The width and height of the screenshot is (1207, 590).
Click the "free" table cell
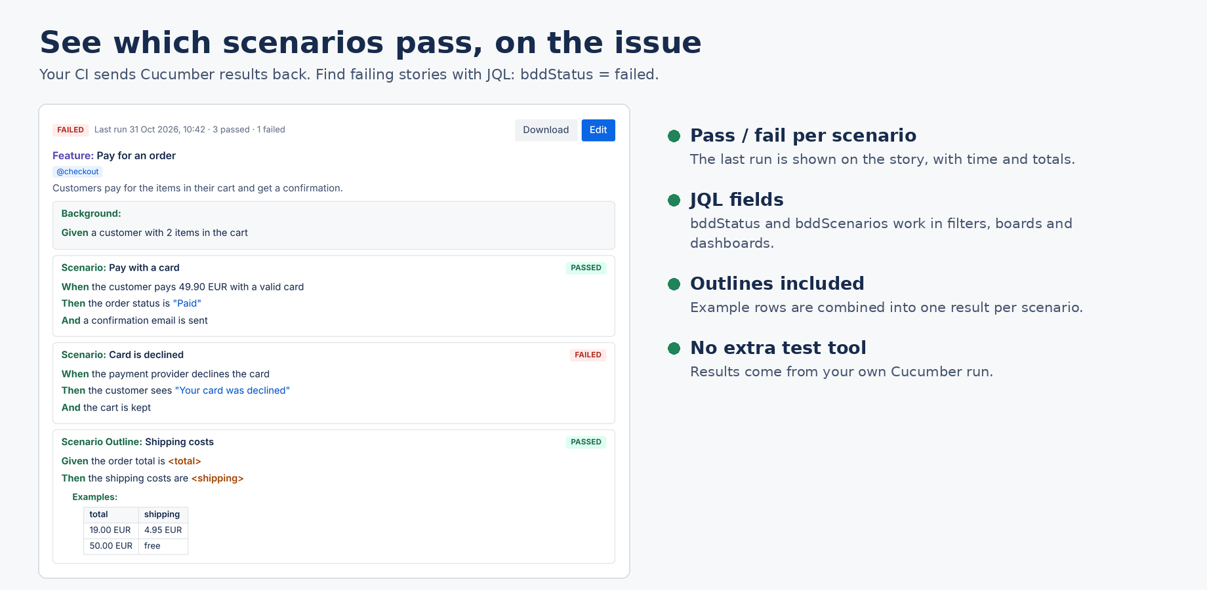(x=163, y=546)
